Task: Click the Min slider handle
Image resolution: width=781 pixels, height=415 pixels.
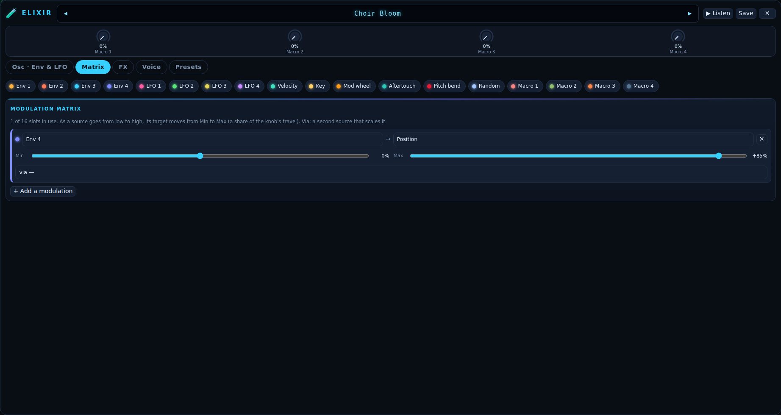Action: (200, 156)
